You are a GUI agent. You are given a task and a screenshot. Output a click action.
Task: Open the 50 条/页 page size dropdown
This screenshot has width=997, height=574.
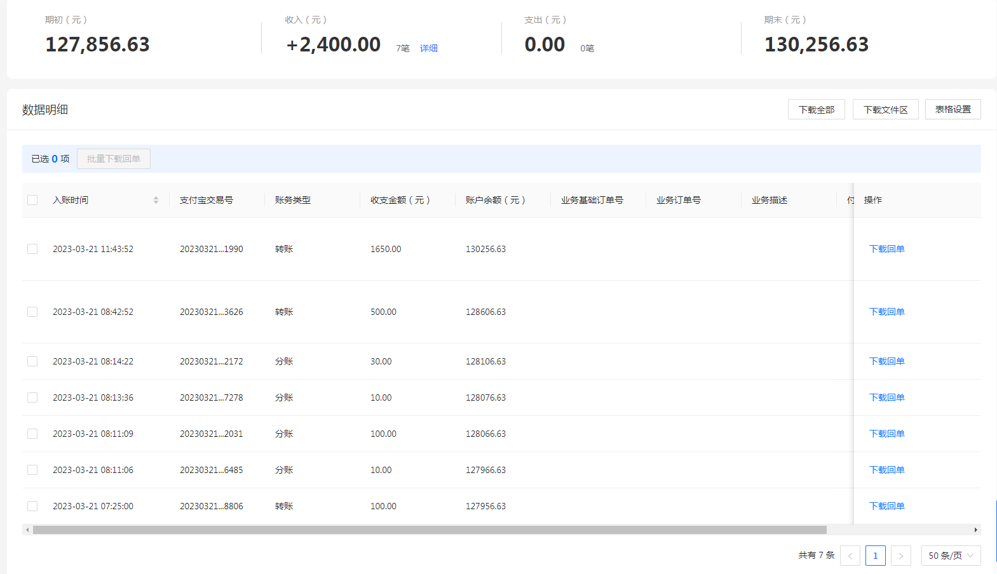pyautogui.click(x=951, y=556)
